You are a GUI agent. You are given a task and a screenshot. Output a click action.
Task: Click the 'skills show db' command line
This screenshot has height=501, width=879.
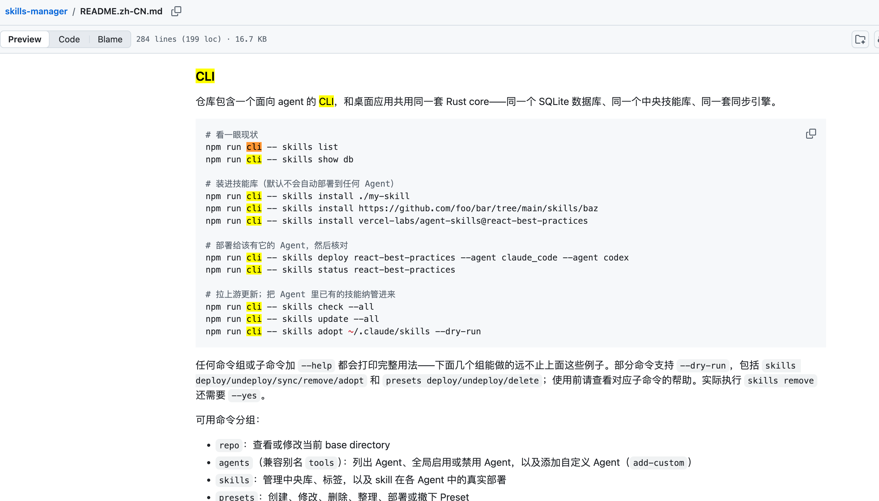(x=279, y=159)
